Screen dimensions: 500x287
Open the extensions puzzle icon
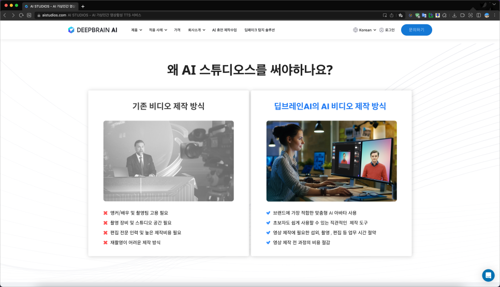445,15
